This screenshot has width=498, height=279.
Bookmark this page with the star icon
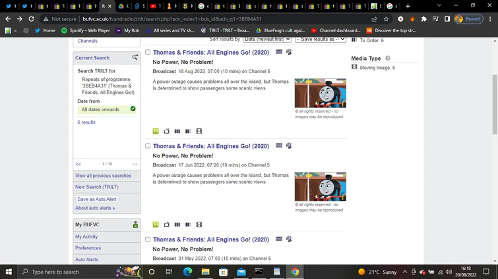pyautogui.click(x=387, y=19)
